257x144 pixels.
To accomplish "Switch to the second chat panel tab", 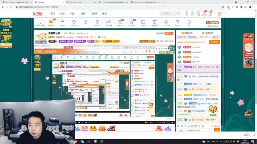I will (x=192, y=37).
